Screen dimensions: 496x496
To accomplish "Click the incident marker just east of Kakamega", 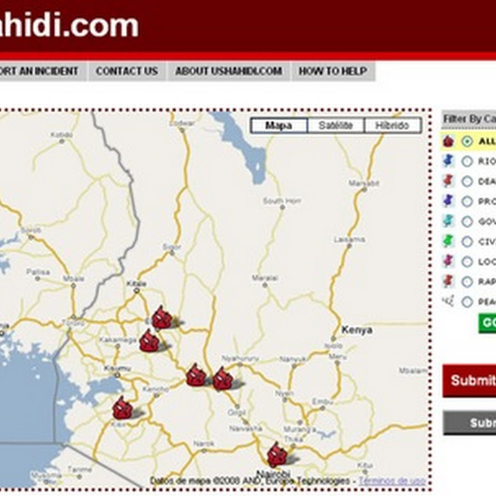I will [x=149, y=340].
